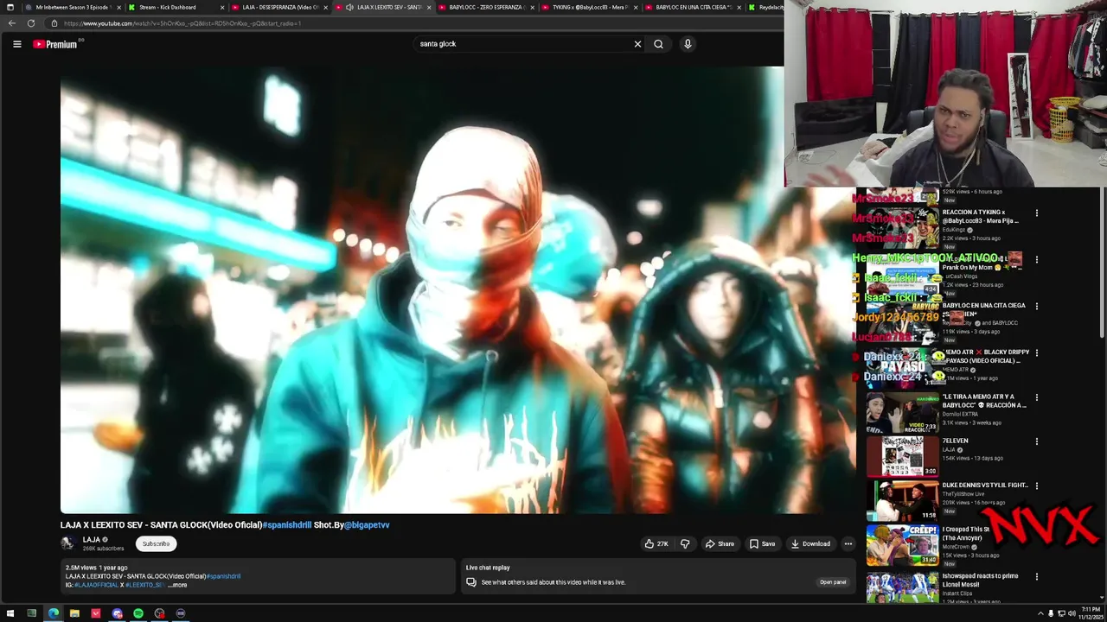Dislike the video with thumbs-down

click(684, 543)
